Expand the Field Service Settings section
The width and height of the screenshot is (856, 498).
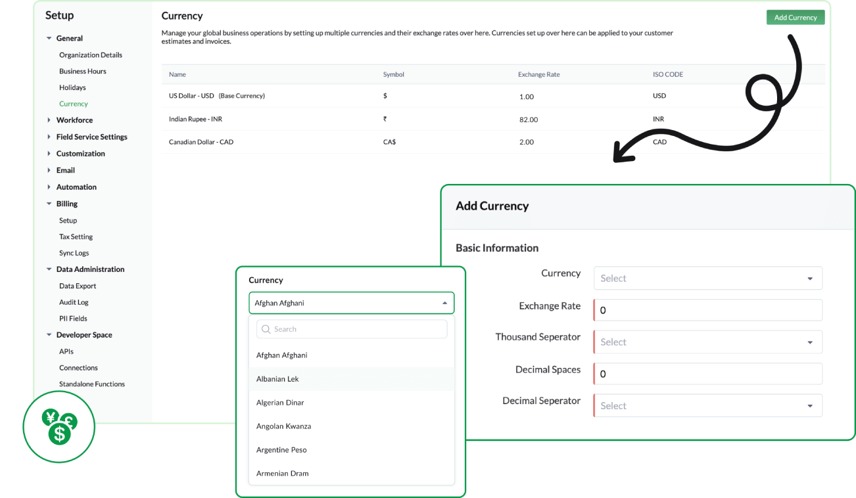click(49, 137)
